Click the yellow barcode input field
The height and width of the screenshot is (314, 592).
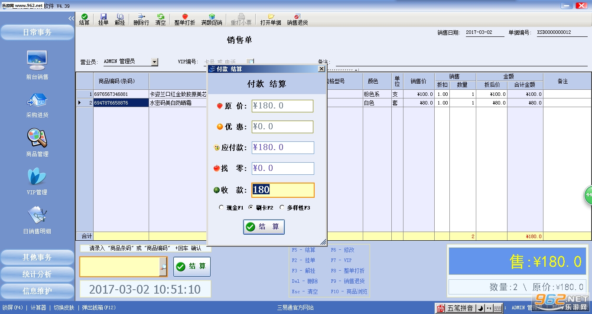tap(120, 267)
